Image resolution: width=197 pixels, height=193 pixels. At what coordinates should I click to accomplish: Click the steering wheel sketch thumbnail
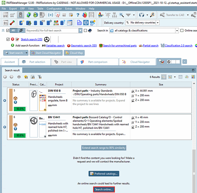coord(46,39)
